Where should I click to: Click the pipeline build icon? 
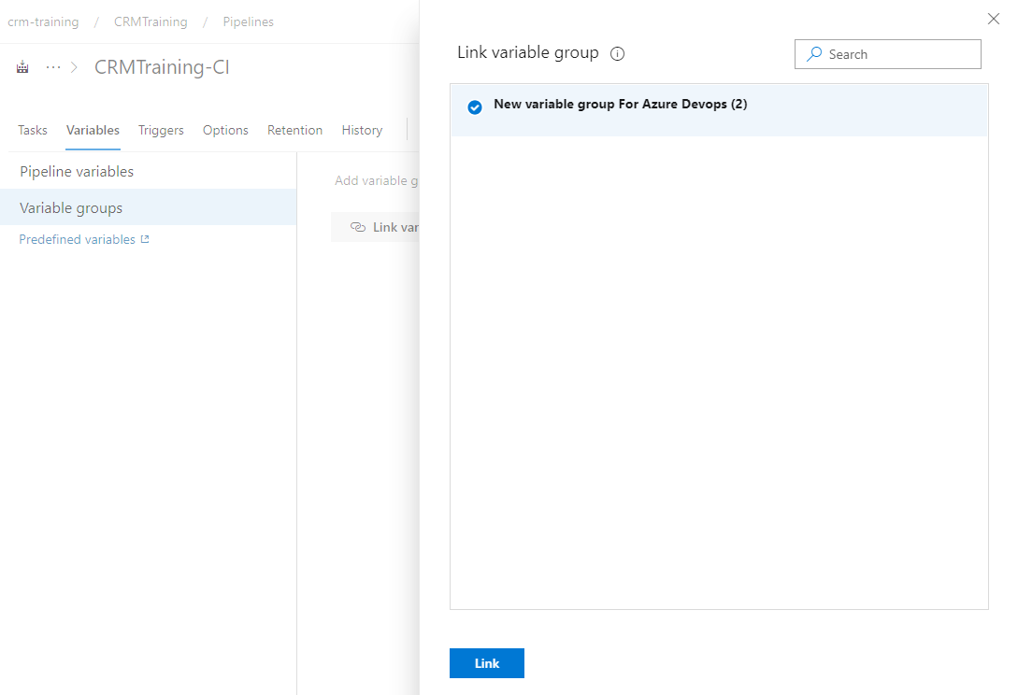point(22,67)
